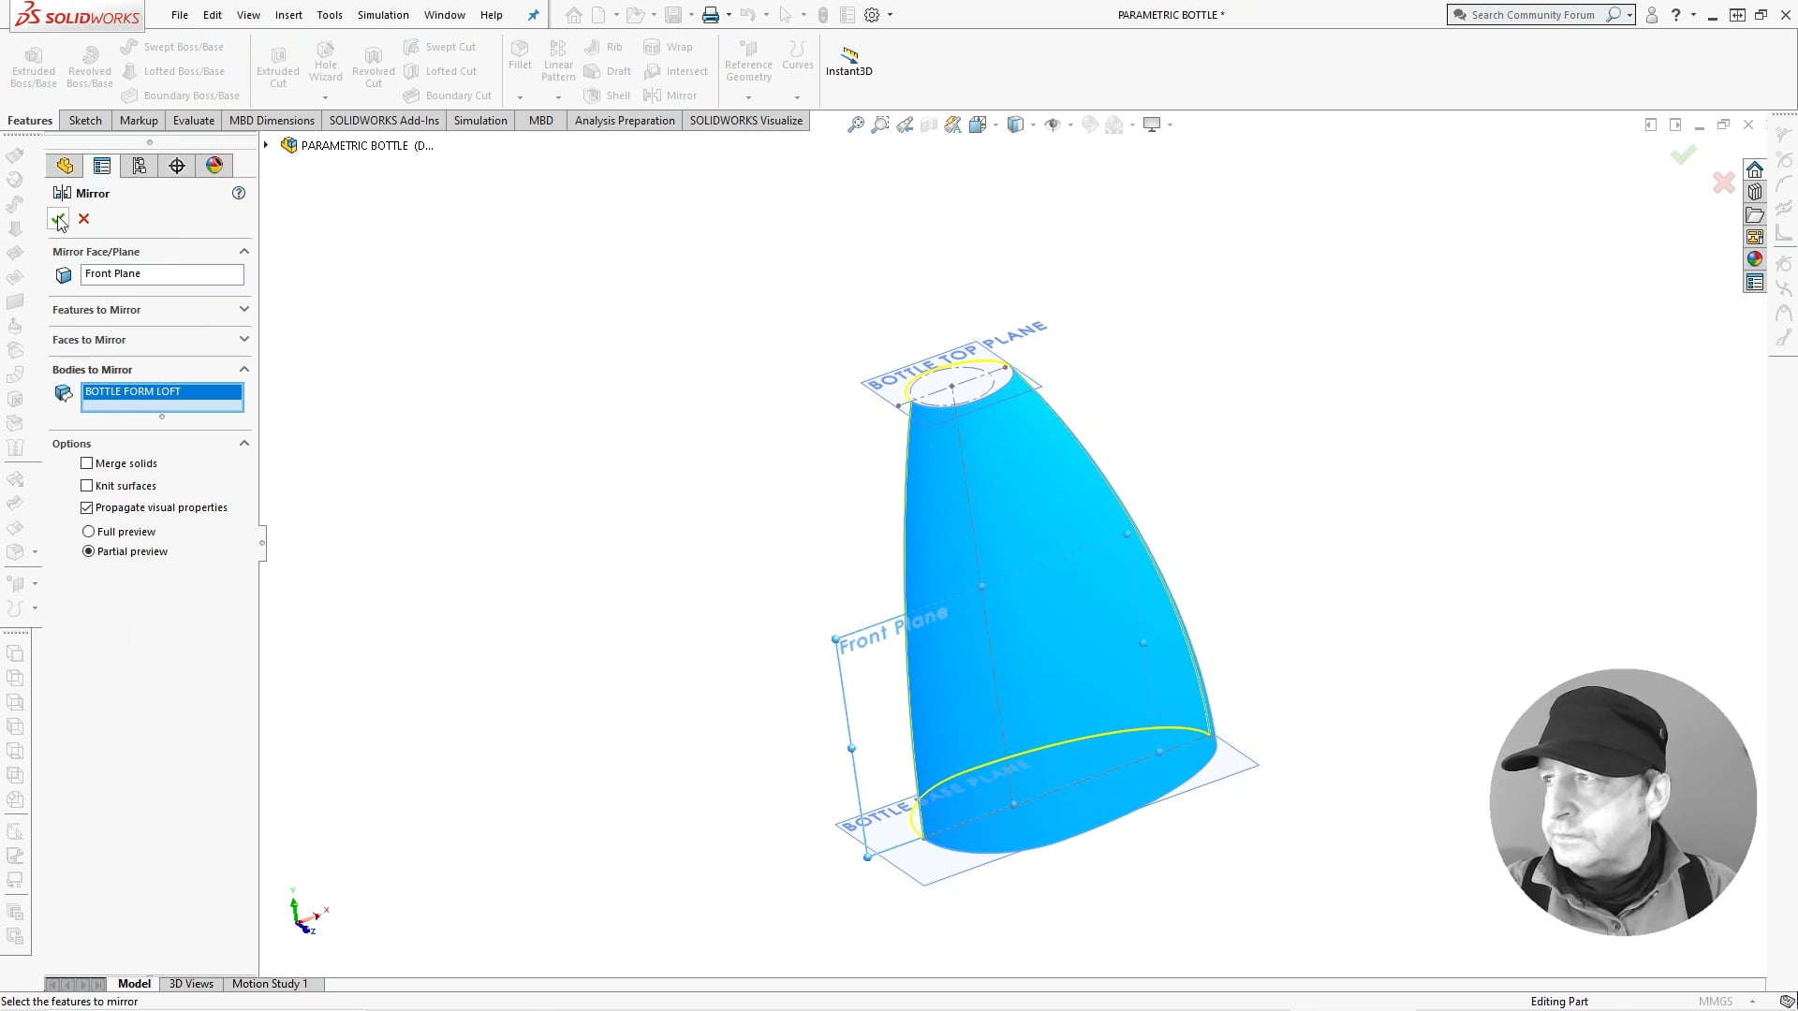Screen dimensions: 1798x1011
Task: Select Full preview radio button
Action: (x=89, y=532)
